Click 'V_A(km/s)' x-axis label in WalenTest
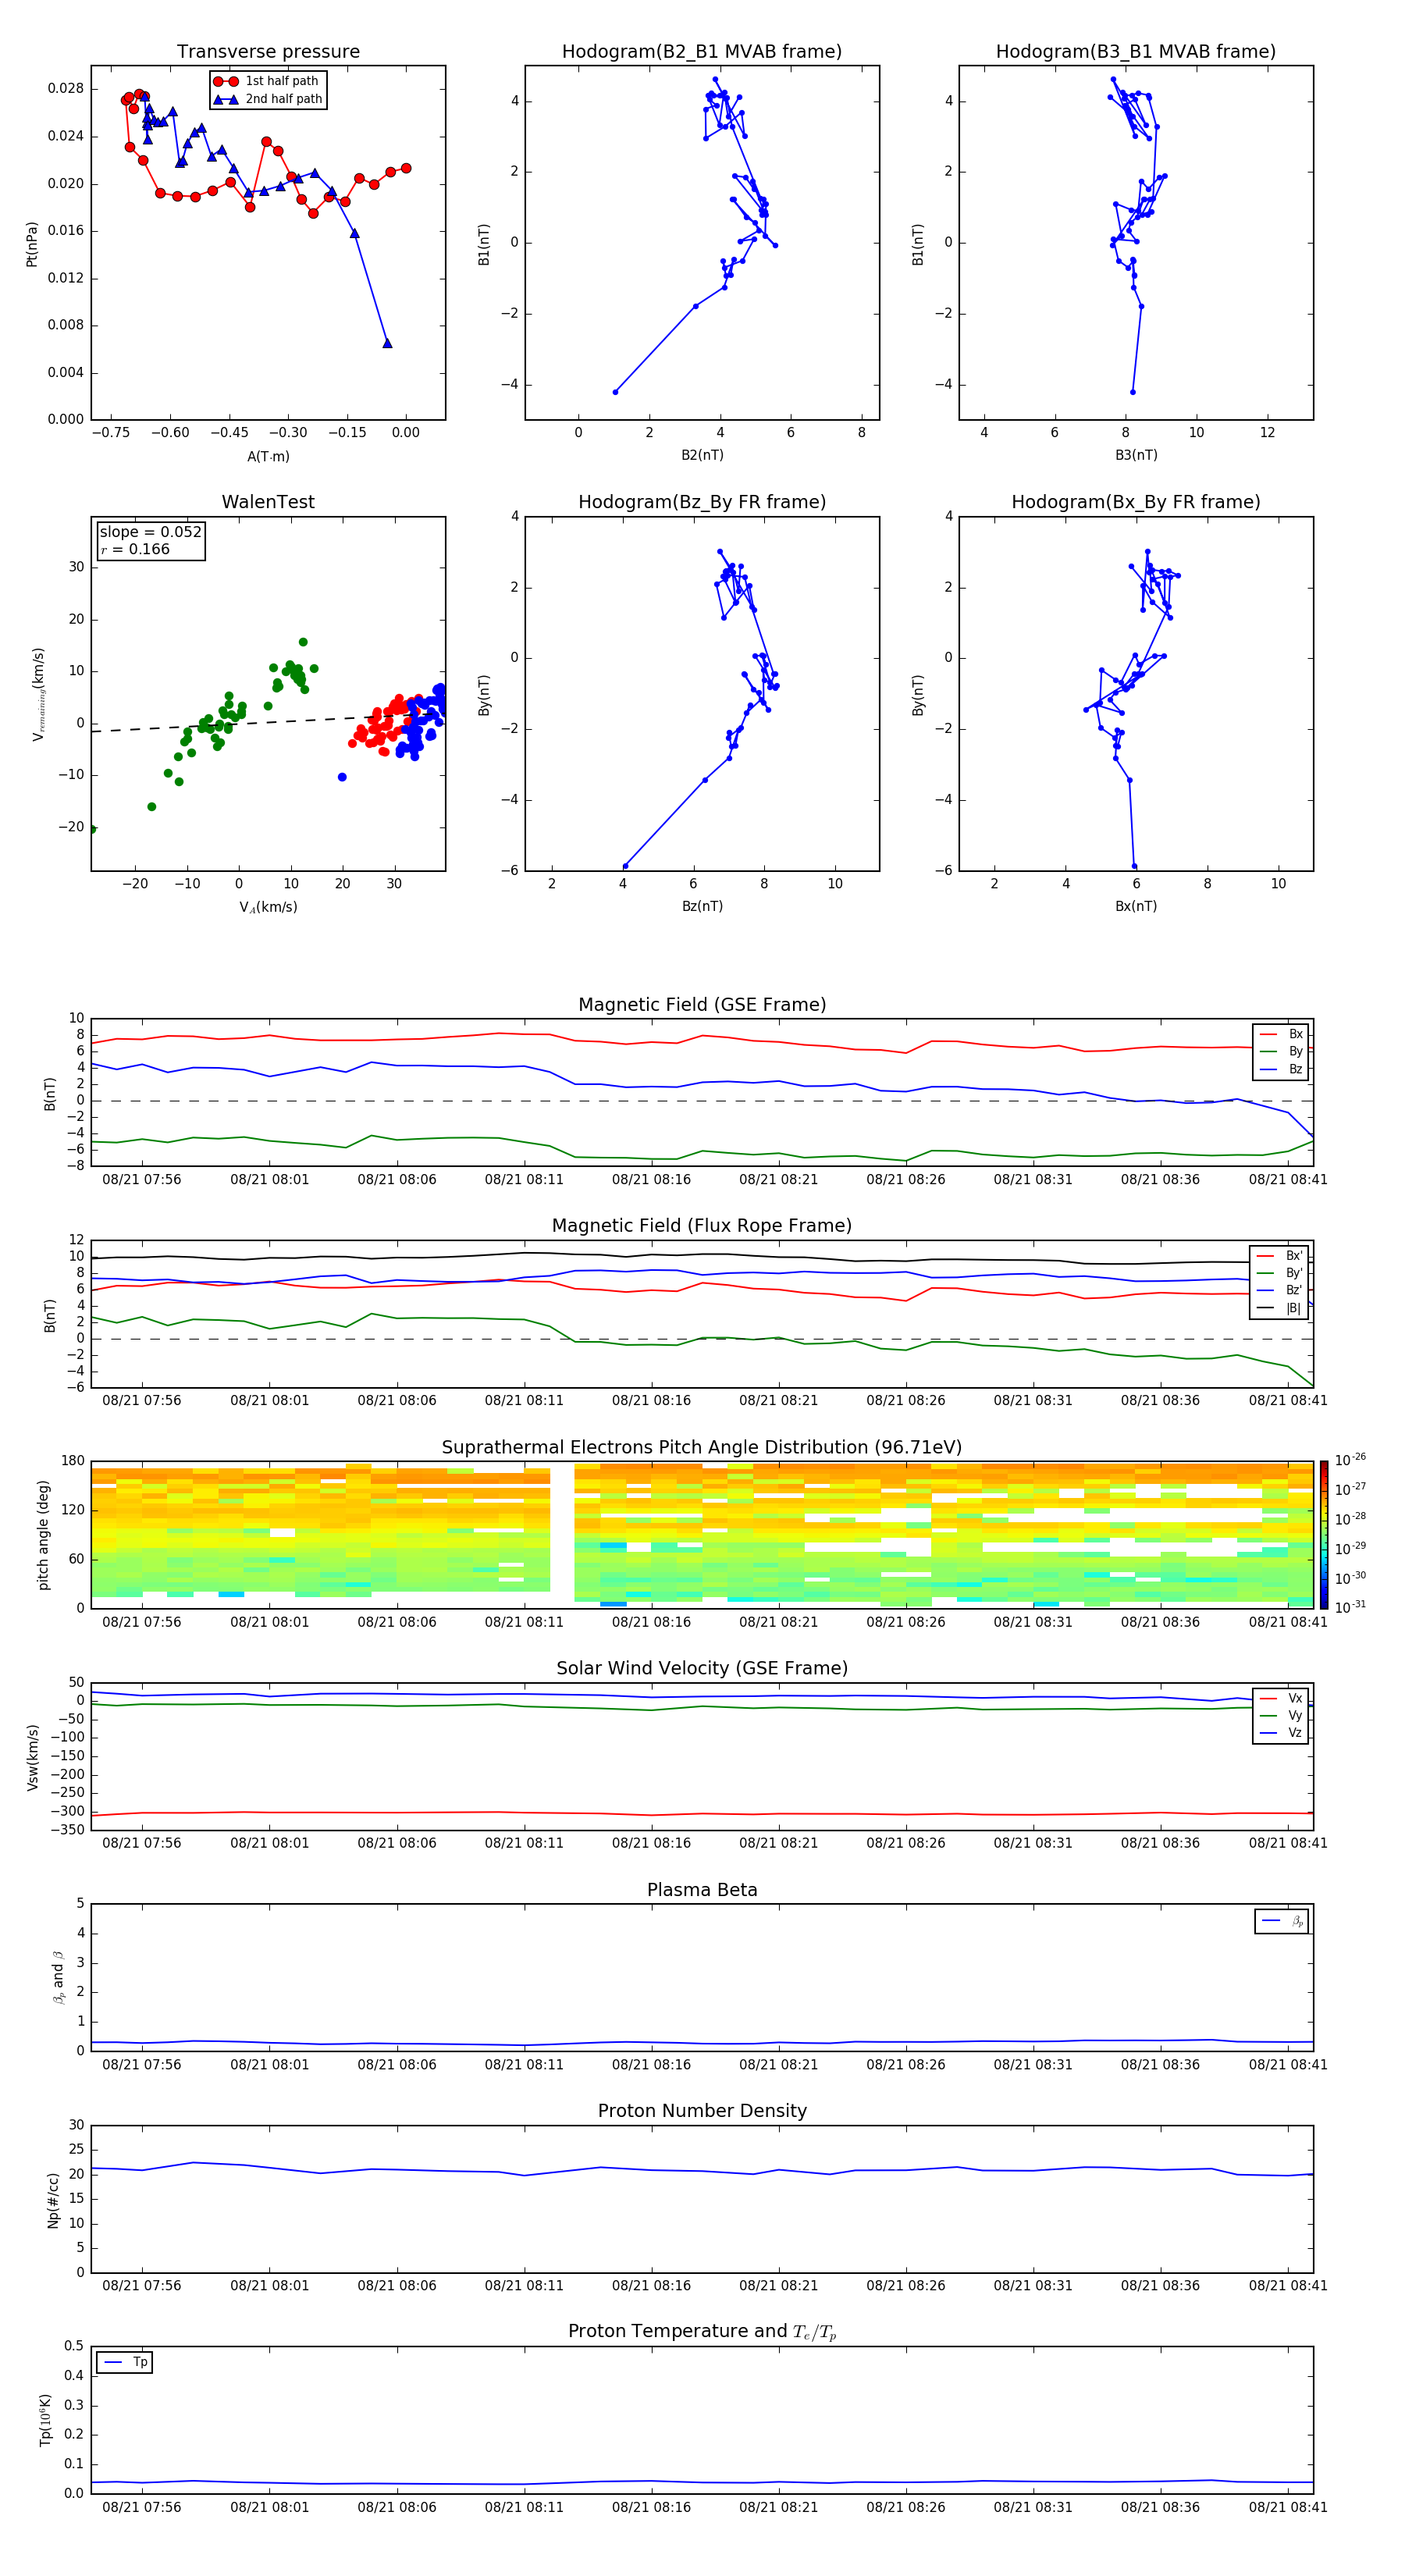The height and width of the screenshot is (2576, 1405). click(x=268, y=908)
